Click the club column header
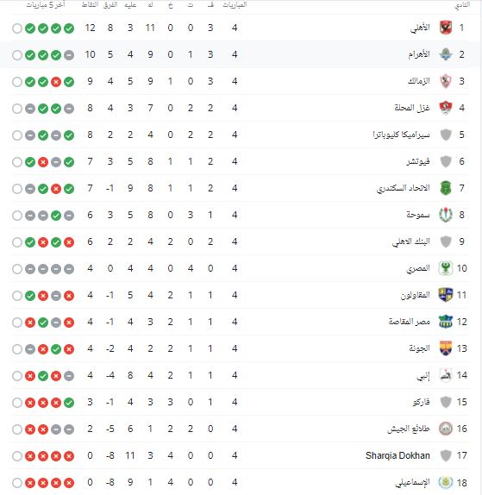 click(x=462, y=4)
